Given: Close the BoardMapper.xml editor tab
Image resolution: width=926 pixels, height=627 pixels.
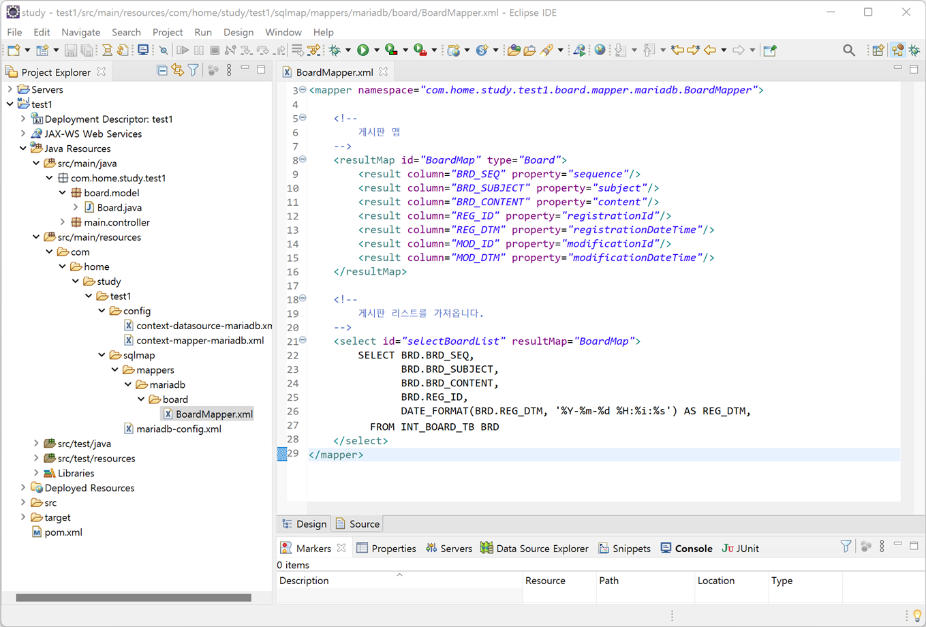Looking at the screenshot, I should click(384, 72).
